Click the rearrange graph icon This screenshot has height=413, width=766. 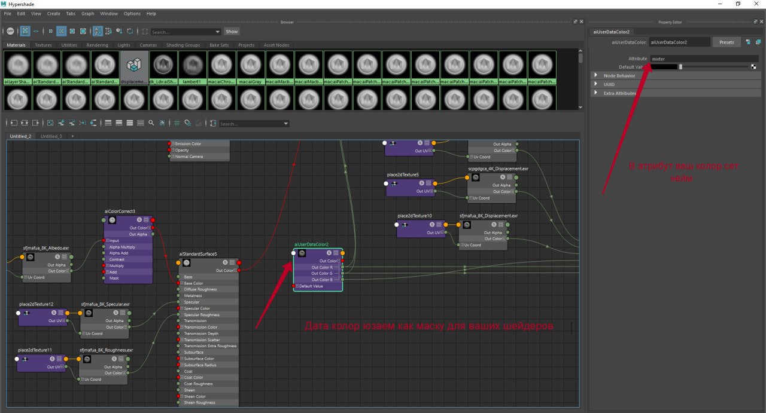pyautogui.click(x=83, y=123)
